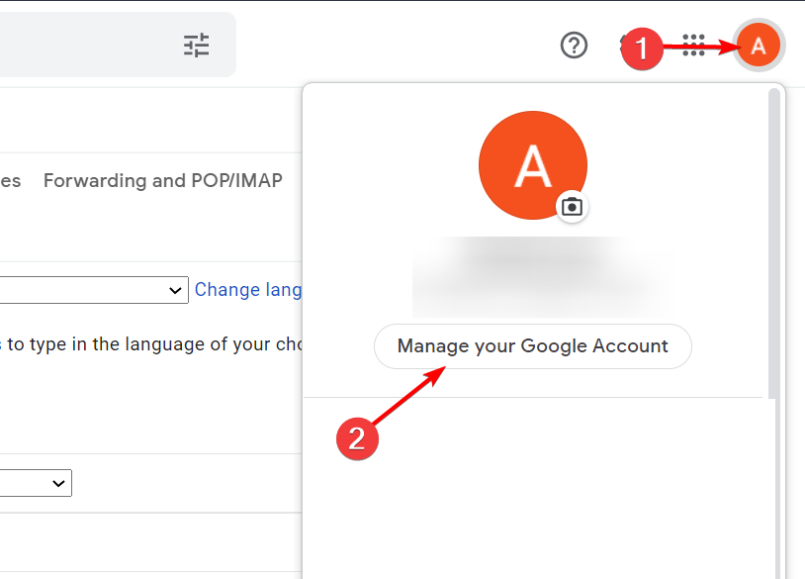Select the cut-off tab ending in "es"
This screenshot has height=579, width=805.
pyautogui.click(x=10, y=181)
